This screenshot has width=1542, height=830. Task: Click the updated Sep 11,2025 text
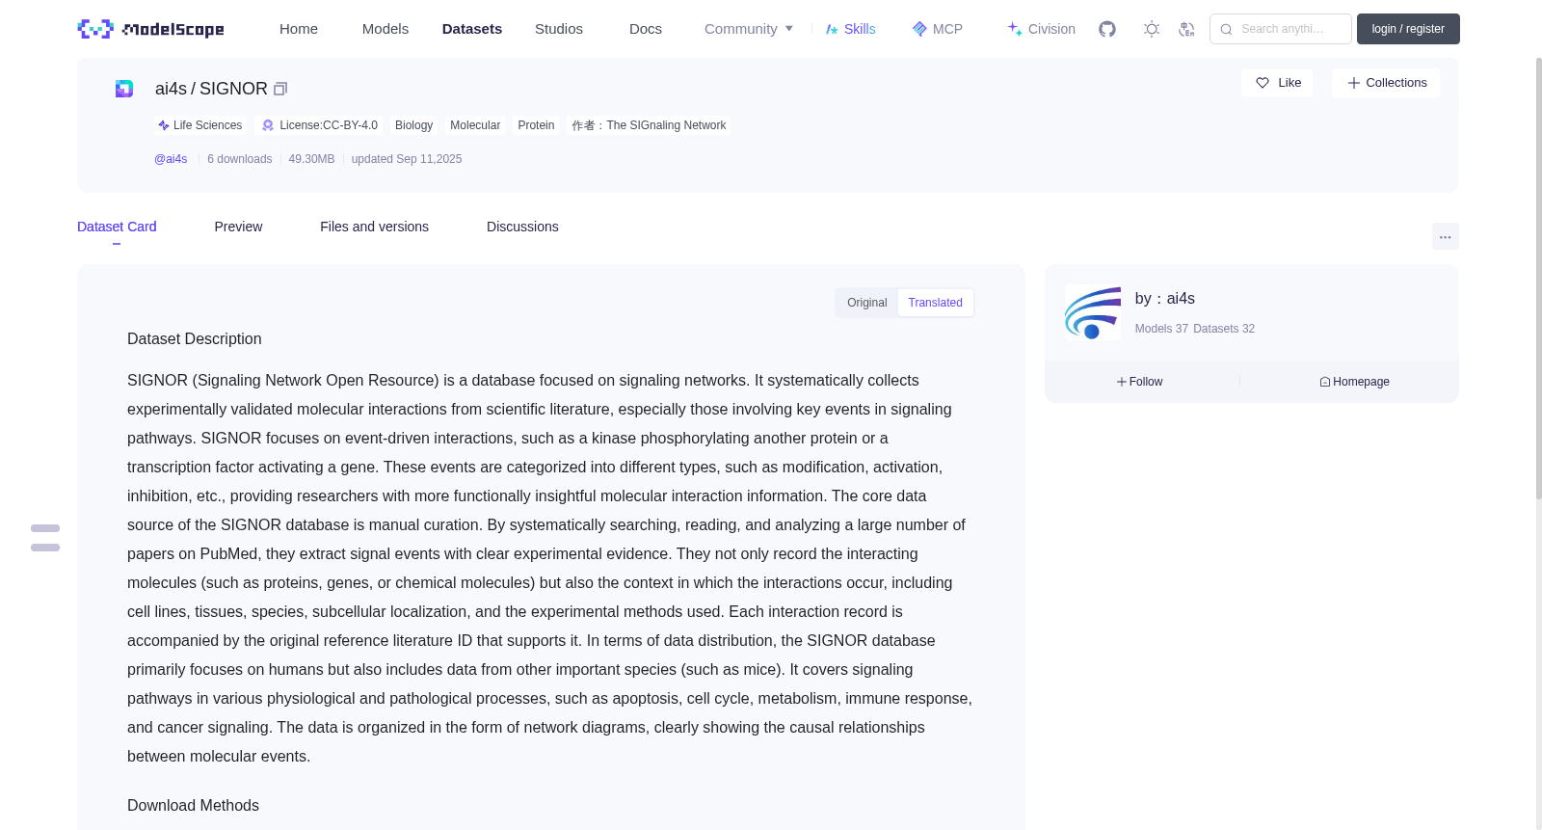407,159
